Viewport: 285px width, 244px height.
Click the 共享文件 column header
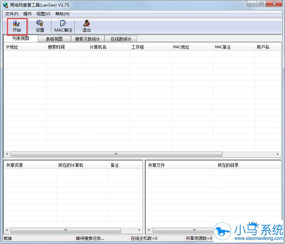click(x=181, y=165)
